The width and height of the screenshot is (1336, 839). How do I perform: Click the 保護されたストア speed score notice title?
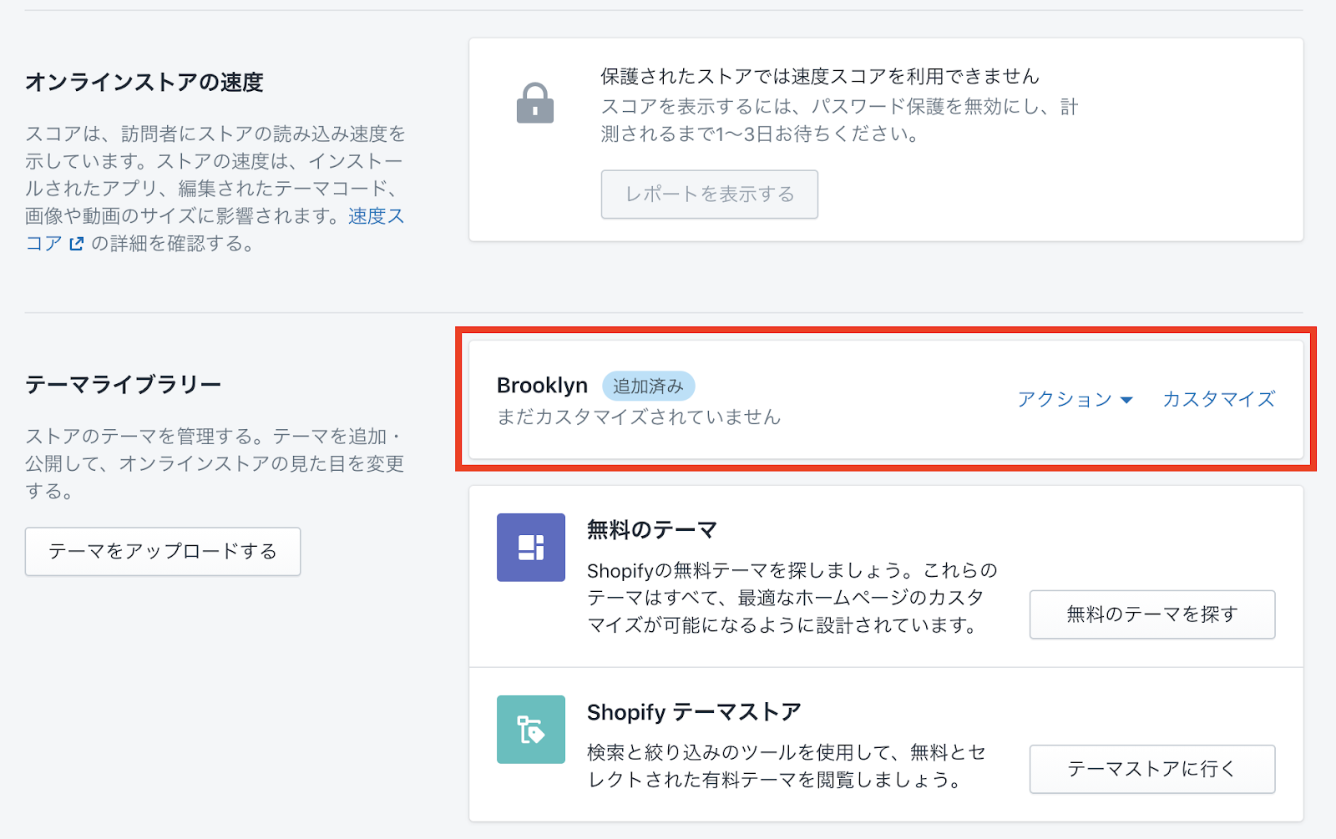(819, 77)
